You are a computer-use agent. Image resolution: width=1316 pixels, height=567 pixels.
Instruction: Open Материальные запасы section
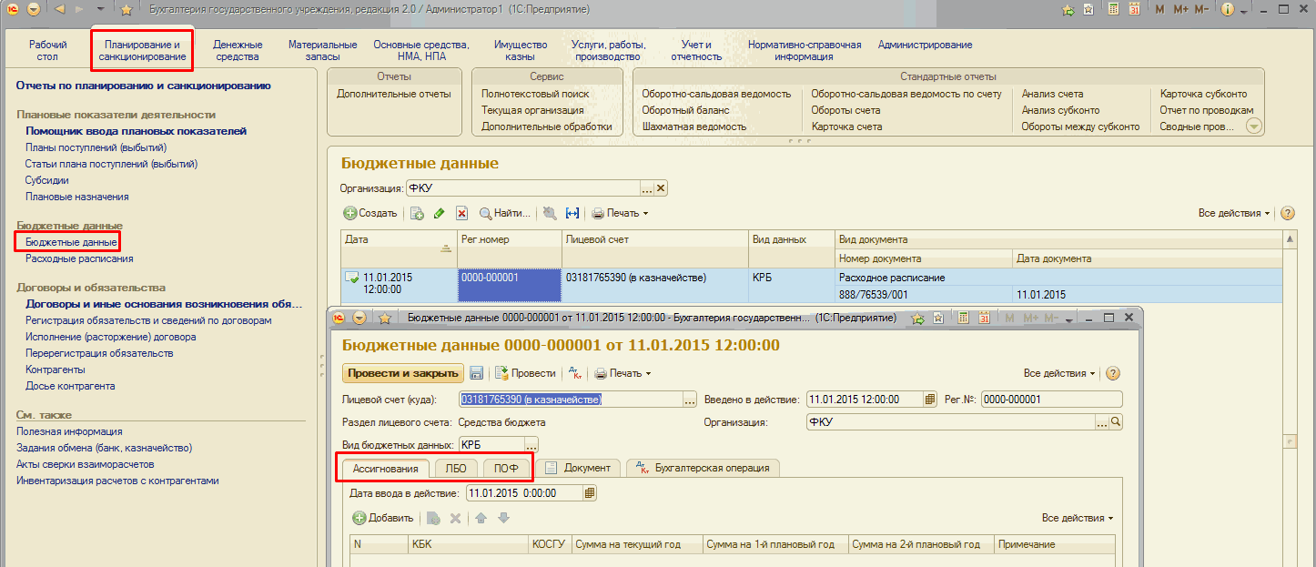pyautogui.click(x=323, y=50)
